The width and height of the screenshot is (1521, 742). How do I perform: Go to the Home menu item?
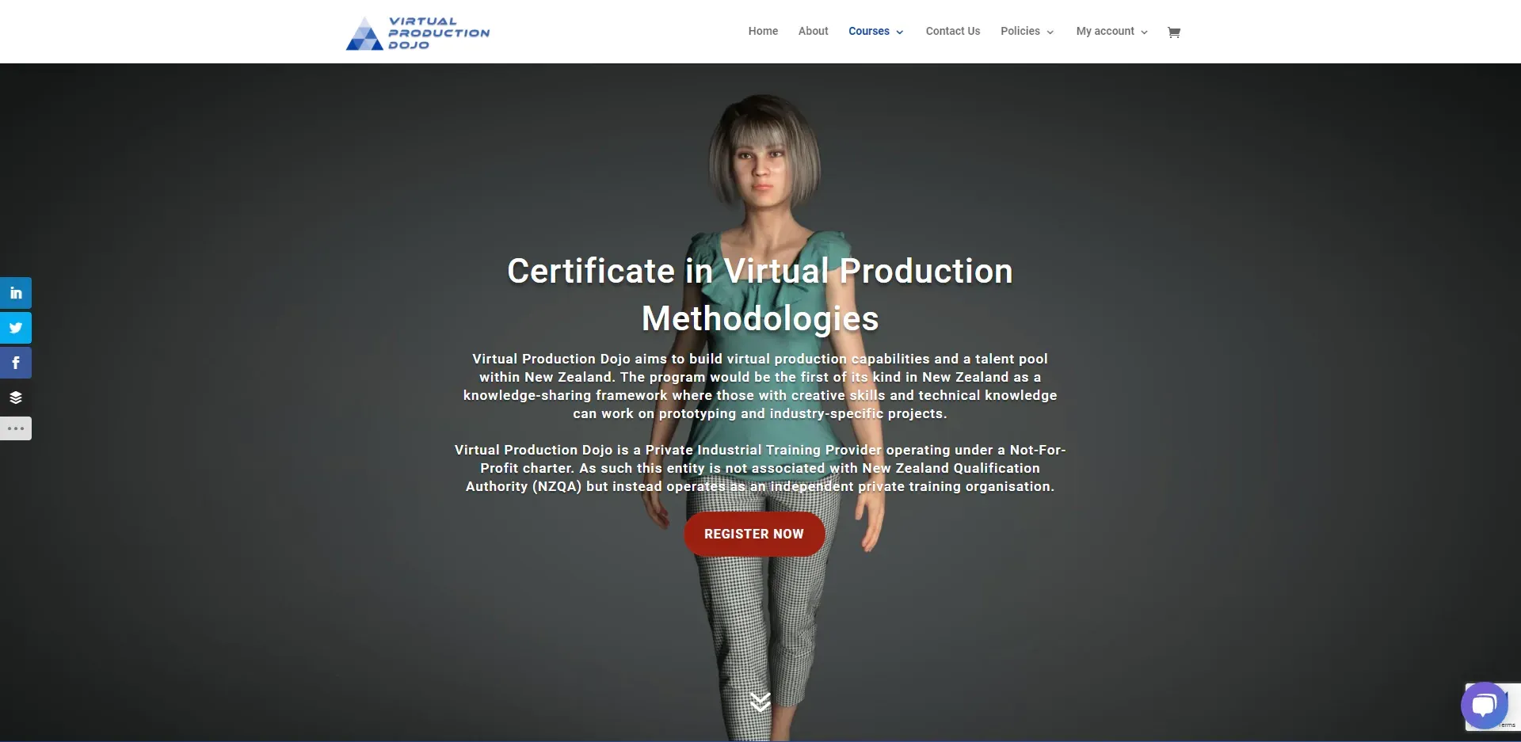(x=762, y=31)
